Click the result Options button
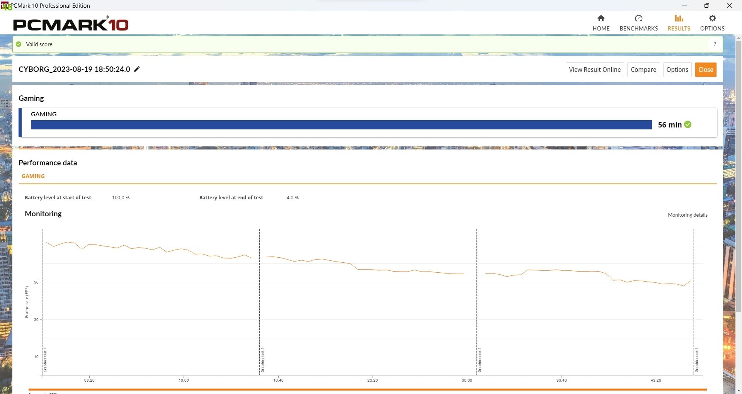Screen dimensions: 742x394 [x=677, y=70]
